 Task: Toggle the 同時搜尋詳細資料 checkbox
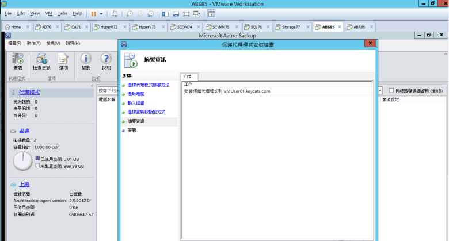click(x=391, y=90)
